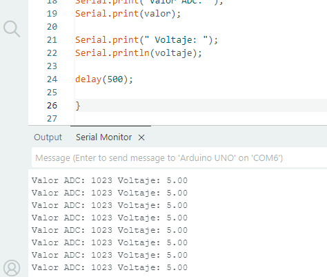Close the Serial Monitor tab
327x277 pixels.
click(x=141, y=137)
